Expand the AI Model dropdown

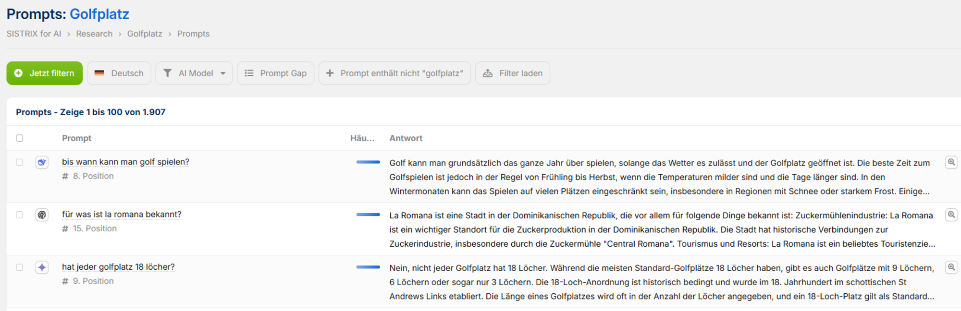tap(194, 73)
